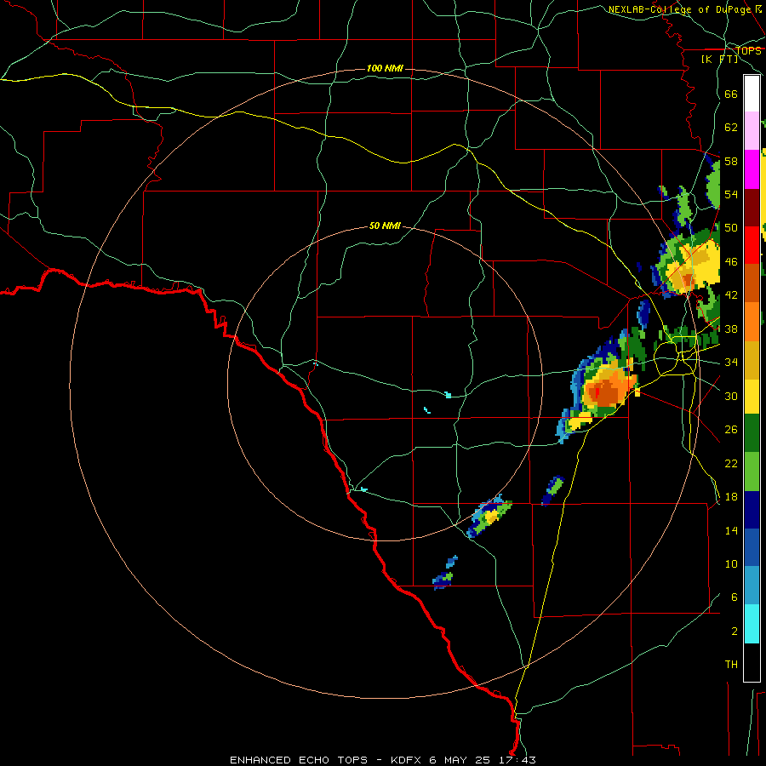The height and width of the screenshot is (766, 766).
Task: Click the '2' legend value
Action: [x=734, y=632]
